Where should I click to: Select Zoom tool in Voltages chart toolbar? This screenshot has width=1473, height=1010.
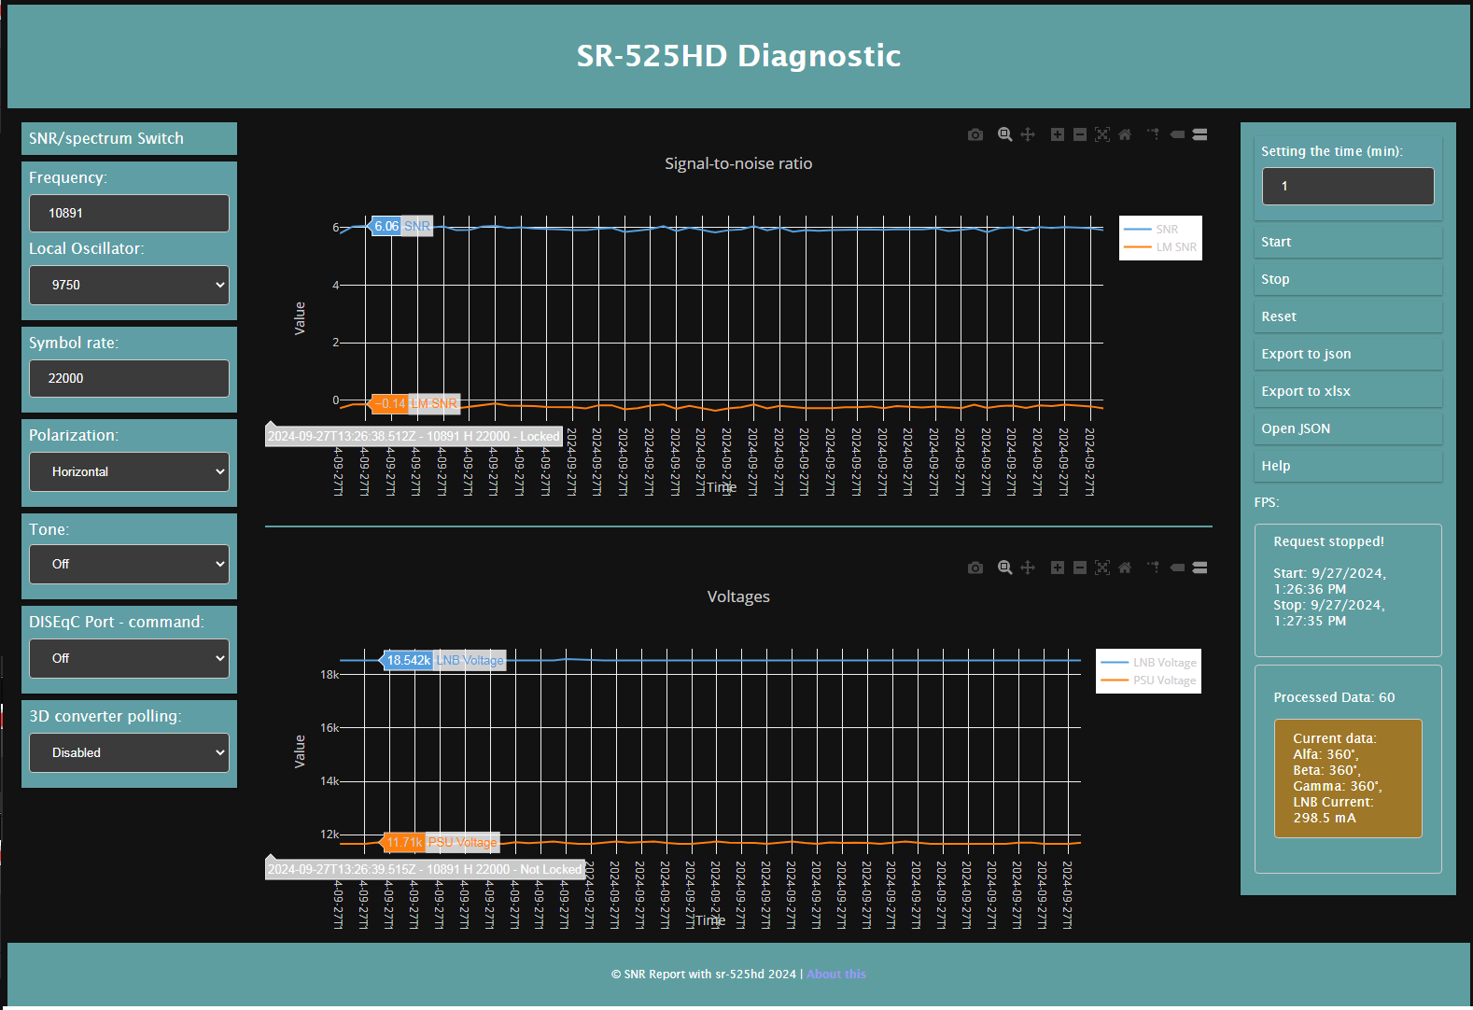1005,568
